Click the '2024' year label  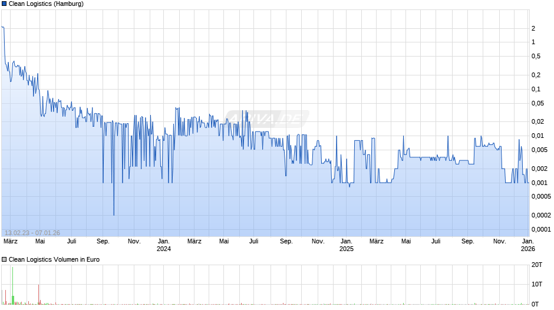pyautogui.click(x=164, y=249)
